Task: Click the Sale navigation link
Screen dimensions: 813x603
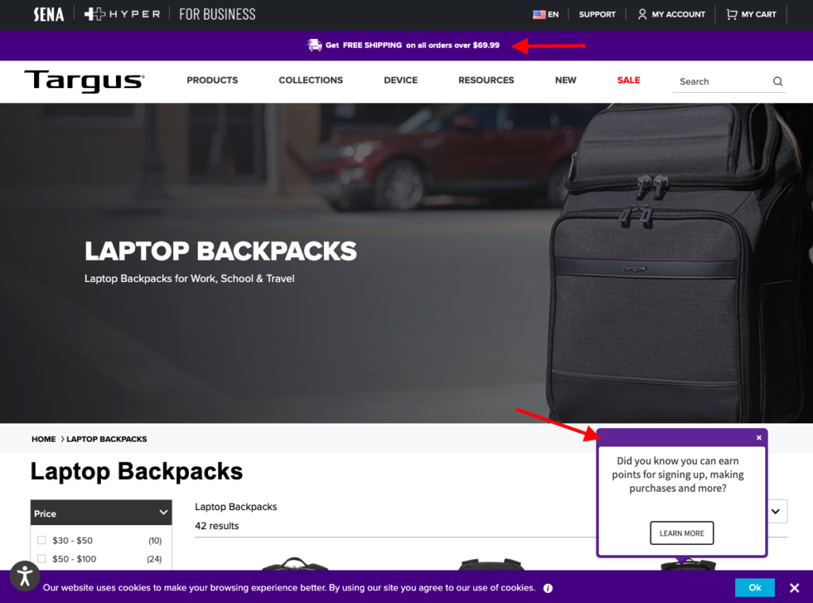Action: click(x=629, y=80)
